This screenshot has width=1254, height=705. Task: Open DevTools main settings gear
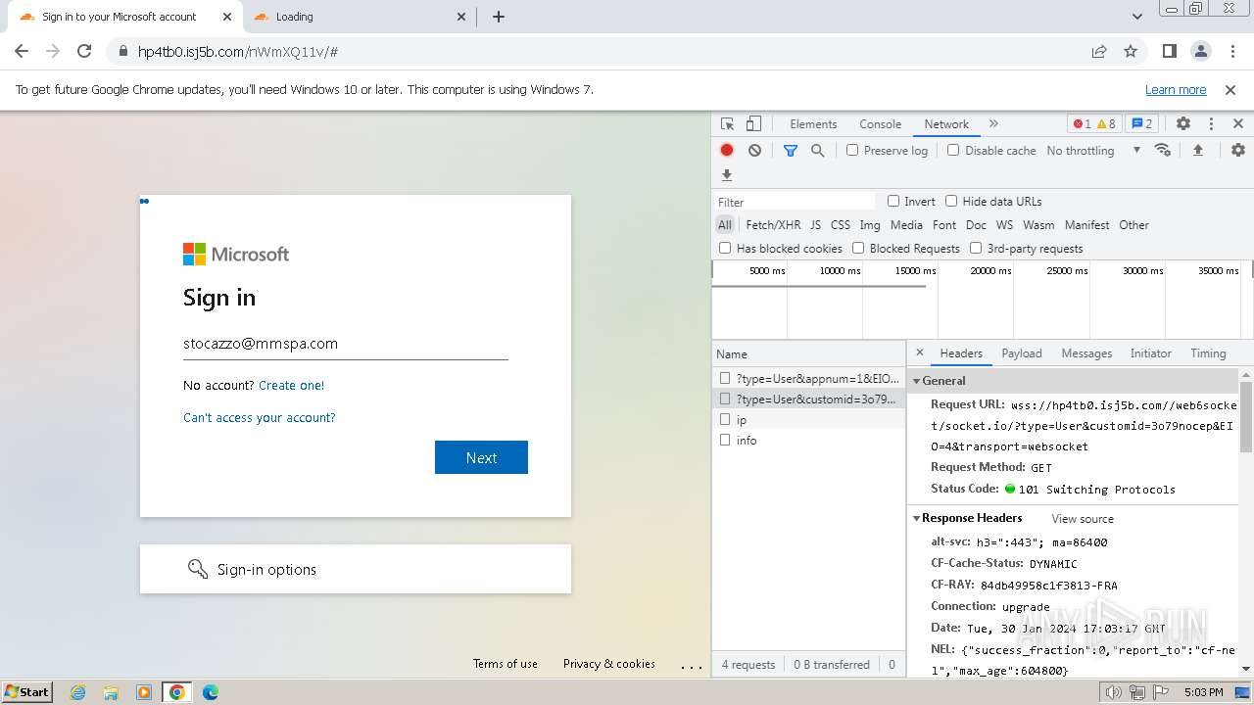(x=1183, y=124)
